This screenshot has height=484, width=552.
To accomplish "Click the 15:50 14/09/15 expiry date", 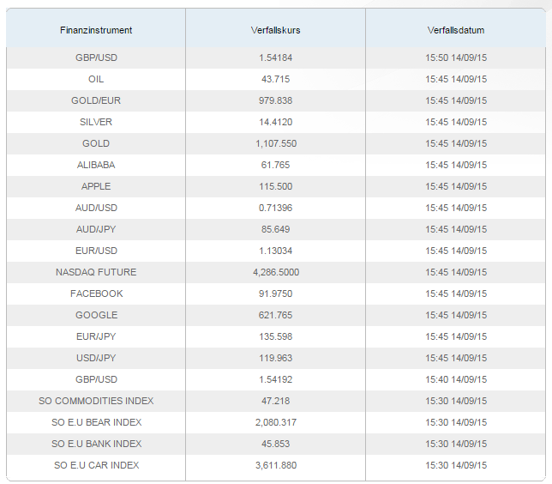I will [456, 57].
